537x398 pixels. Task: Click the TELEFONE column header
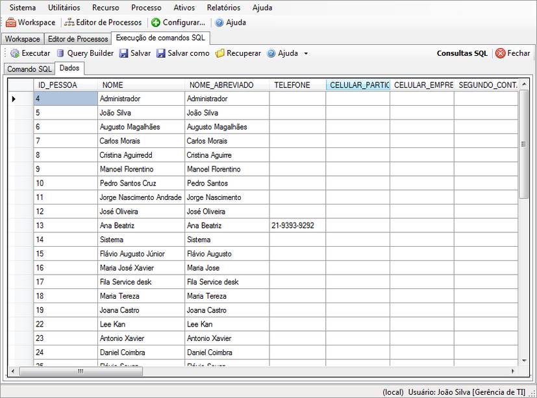click(x=297, y=85)
